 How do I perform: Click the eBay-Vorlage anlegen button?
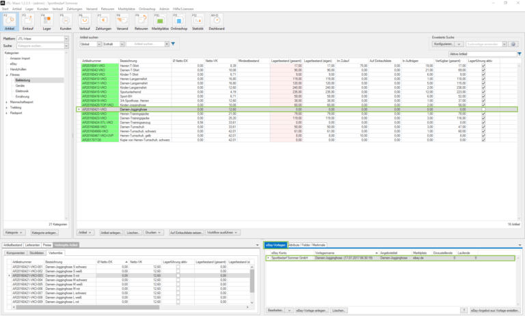(311, 311)
